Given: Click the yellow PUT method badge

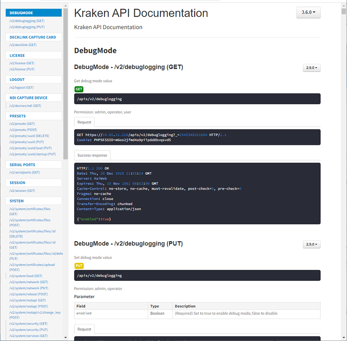Looking at the screenshot, I should click(79, 266).
